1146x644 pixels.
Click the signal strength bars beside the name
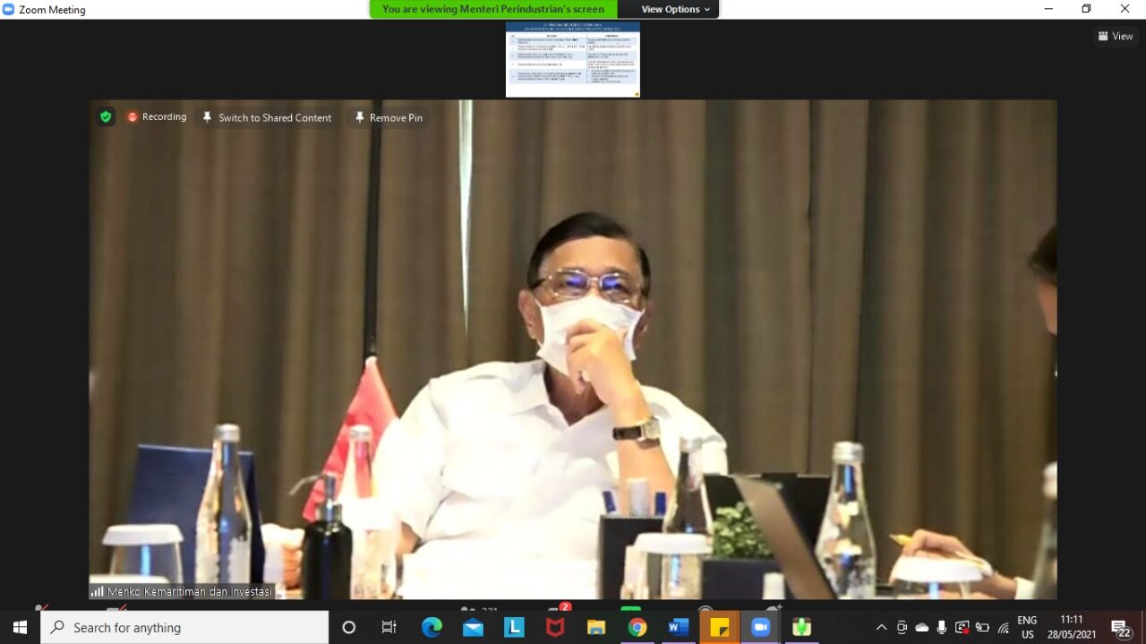(97, 592)
